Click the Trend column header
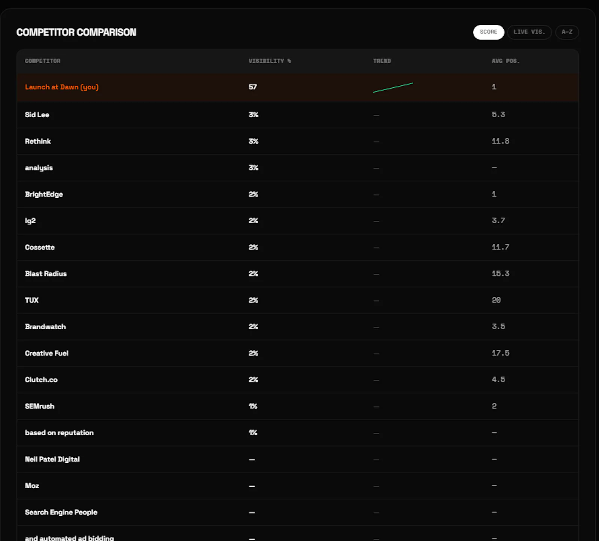599x541 pixels. (x=382, y=61)
